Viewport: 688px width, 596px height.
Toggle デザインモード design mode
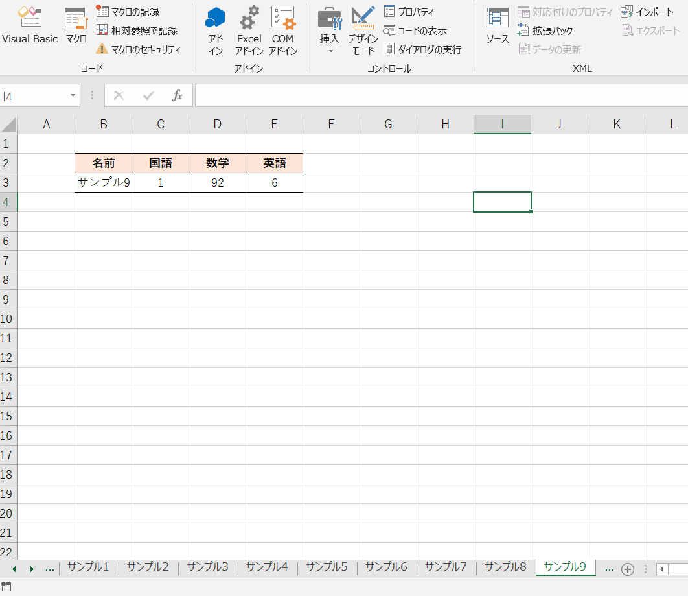(363, 30)
